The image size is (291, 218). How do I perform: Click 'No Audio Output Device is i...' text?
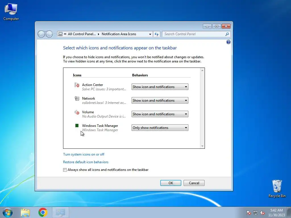[x=104, y=116]
